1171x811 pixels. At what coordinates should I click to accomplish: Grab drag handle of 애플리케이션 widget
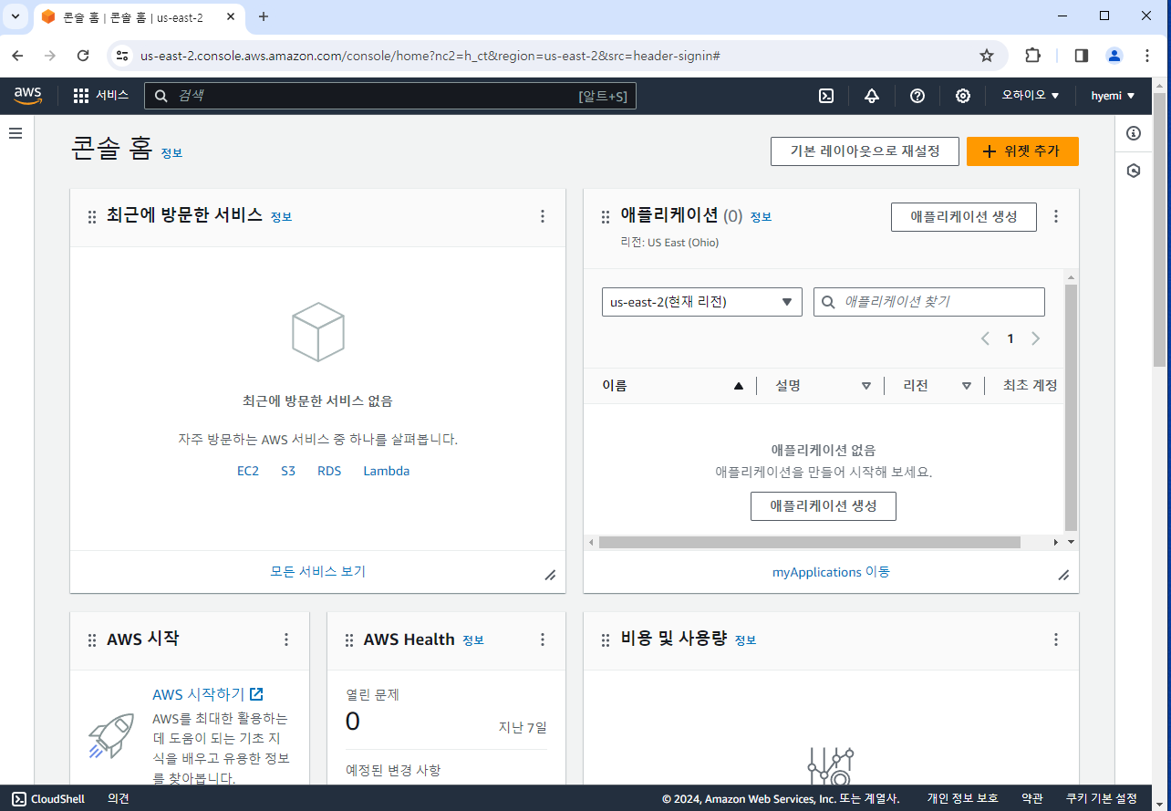click(606, 217)
